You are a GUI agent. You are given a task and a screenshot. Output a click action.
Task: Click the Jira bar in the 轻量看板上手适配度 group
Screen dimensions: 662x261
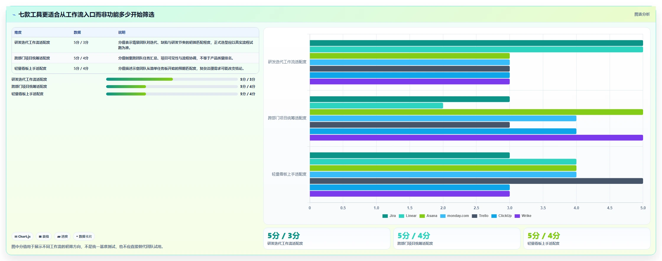click(x=410, y=155)
